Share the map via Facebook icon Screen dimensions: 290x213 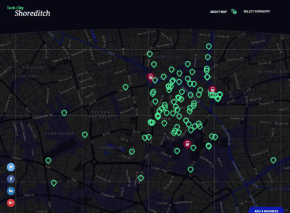pos(11,179)
